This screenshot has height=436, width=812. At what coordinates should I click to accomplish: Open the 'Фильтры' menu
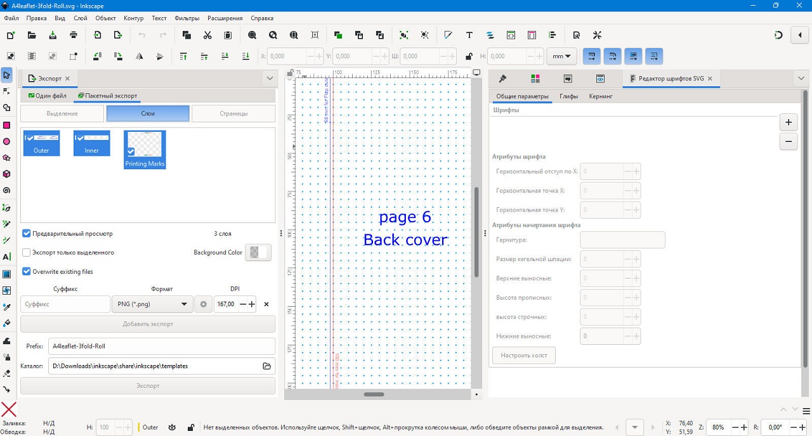[187, 18]
